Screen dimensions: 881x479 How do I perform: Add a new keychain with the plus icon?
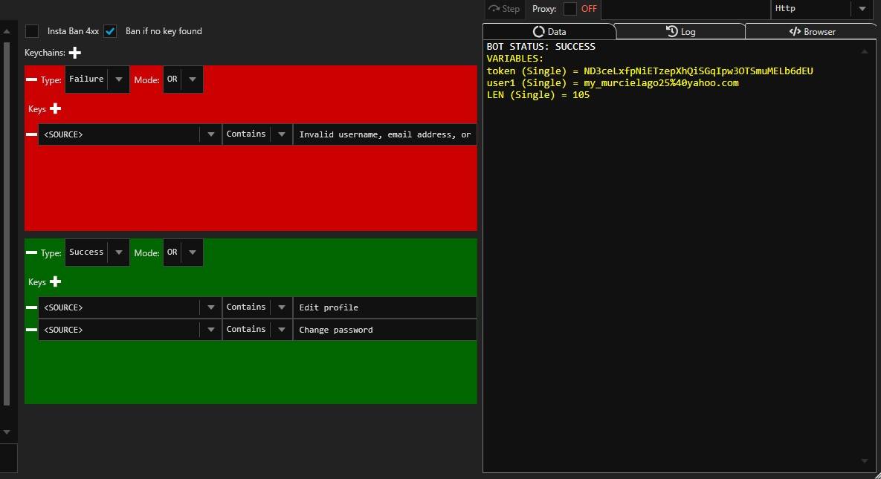click(x=75, y=53)
